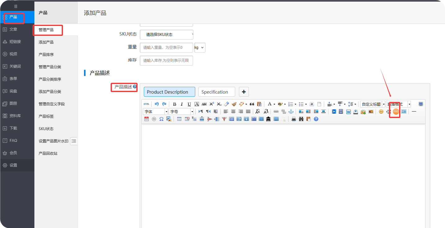
Task: Open the text highlight color picker
Action: coord(280,104)
